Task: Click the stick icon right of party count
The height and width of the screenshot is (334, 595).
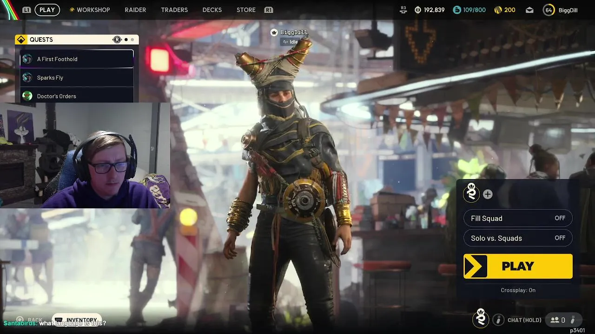Action: point(573,320)
